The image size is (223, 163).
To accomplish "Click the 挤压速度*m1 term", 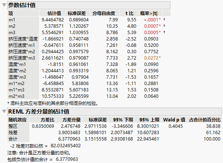I will pyautogui.click(x=22, y=45).
